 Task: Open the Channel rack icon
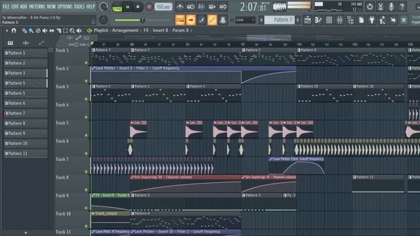pyautogui.click(x=329, y=20)
